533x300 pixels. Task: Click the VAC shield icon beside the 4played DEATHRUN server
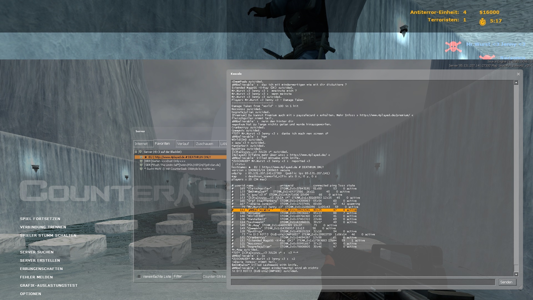[x=141, y=157]
